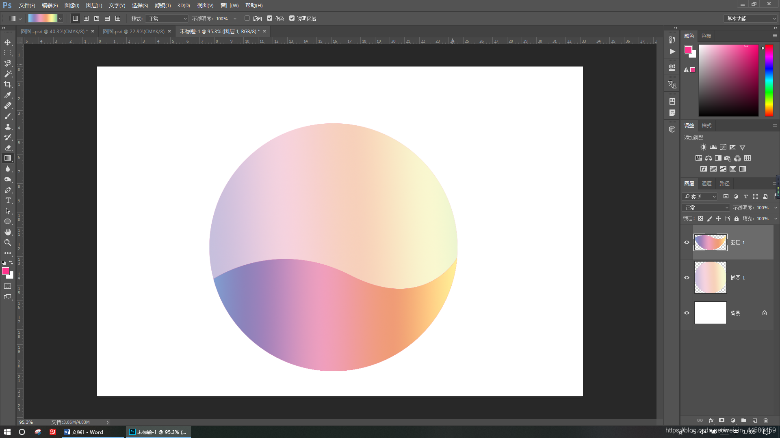Open the Windows Start button
The image size is (780, 438).
7,432
